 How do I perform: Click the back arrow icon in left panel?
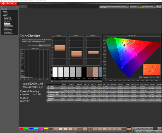pos(2,7)
